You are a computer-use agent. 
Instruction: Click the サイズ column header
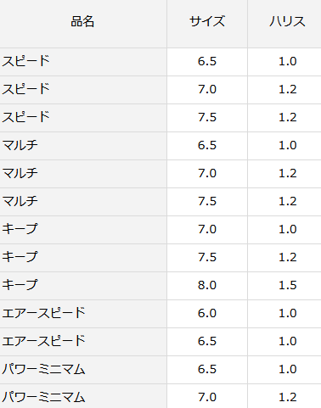click(x=207, y=22)
